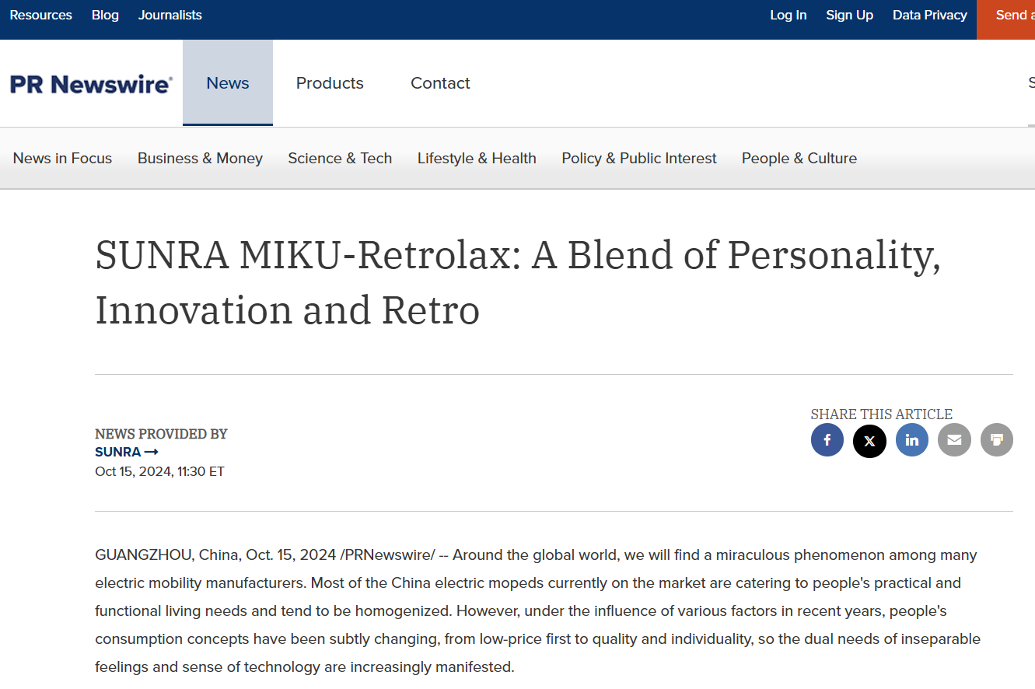The image size is (1035, 689).
Task: Open Data Privacy page
Action: [929, 16]
